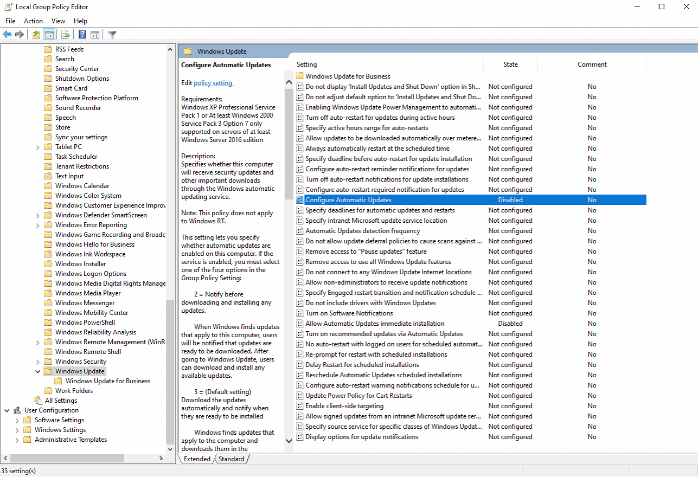Sort list by the Comment column header
Viewport: 698px width, 477px height.
[592, 65]
